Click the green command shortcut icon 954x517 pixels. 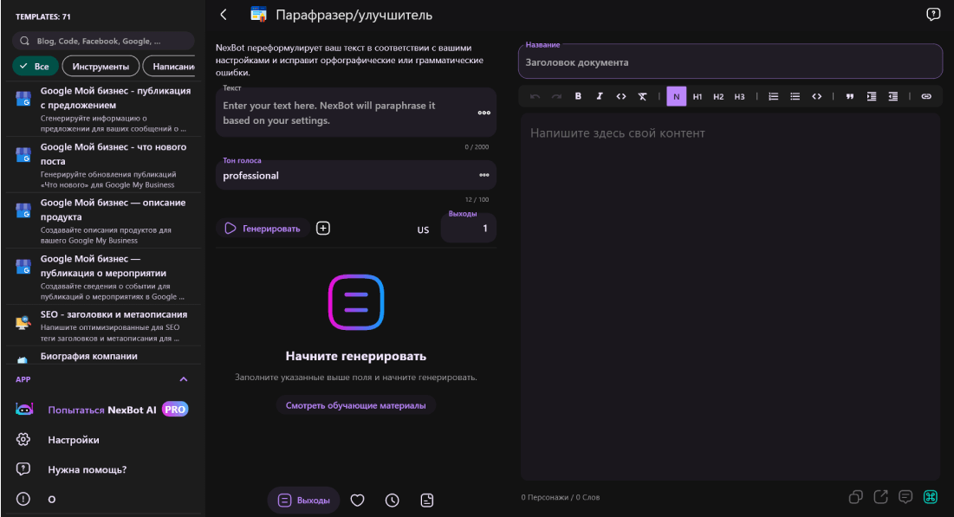(x=931, y=497)
